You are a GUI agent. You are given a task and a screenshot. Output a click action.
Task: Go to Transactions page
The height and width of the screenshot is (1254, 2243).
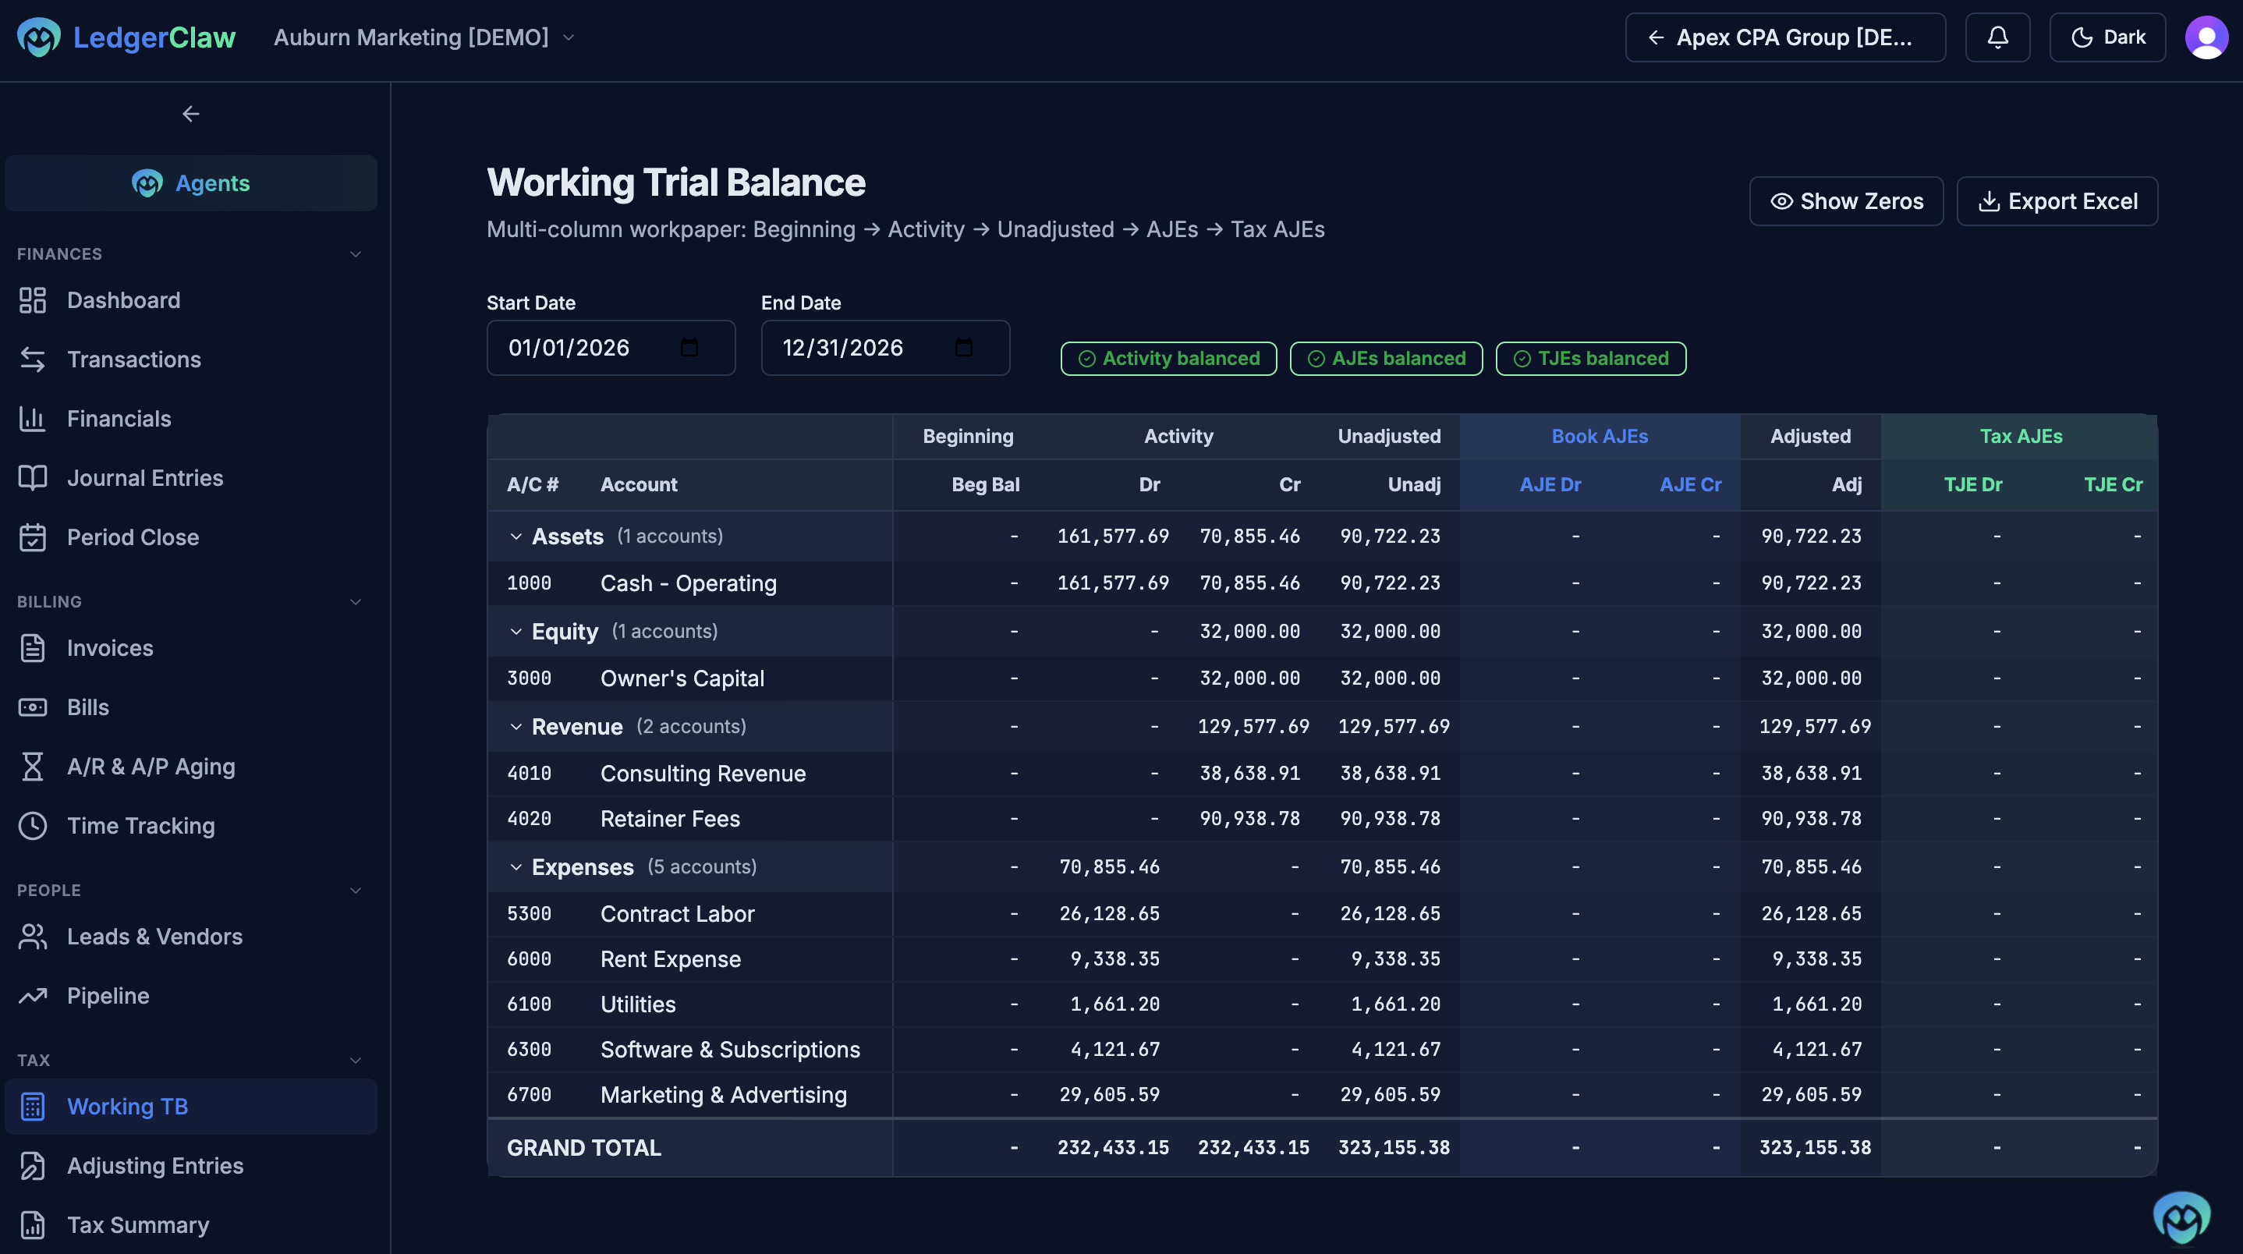[191, 360]
